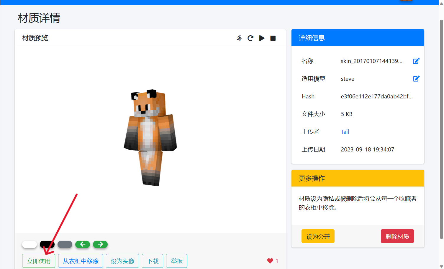Click the red heart like icon
444x269 pixels.
click(270, 261)
